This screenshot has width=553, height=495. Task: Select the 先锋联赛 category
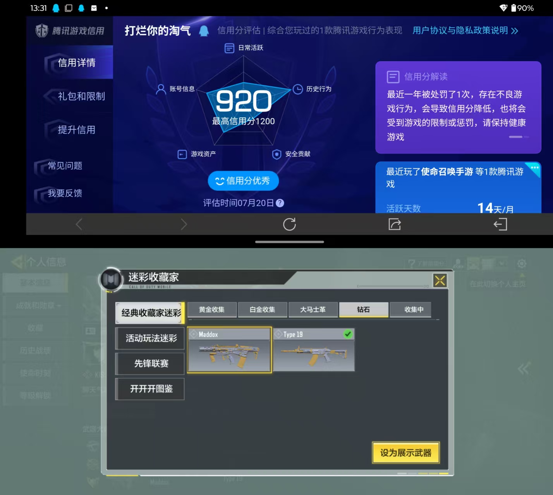pos(150,363)
